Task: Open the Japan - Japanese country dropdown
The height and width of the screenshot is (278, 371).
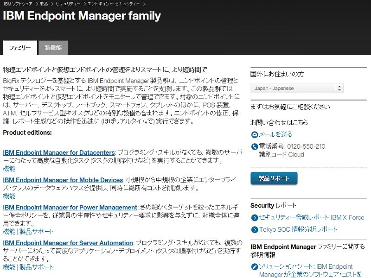Action: 297,88
